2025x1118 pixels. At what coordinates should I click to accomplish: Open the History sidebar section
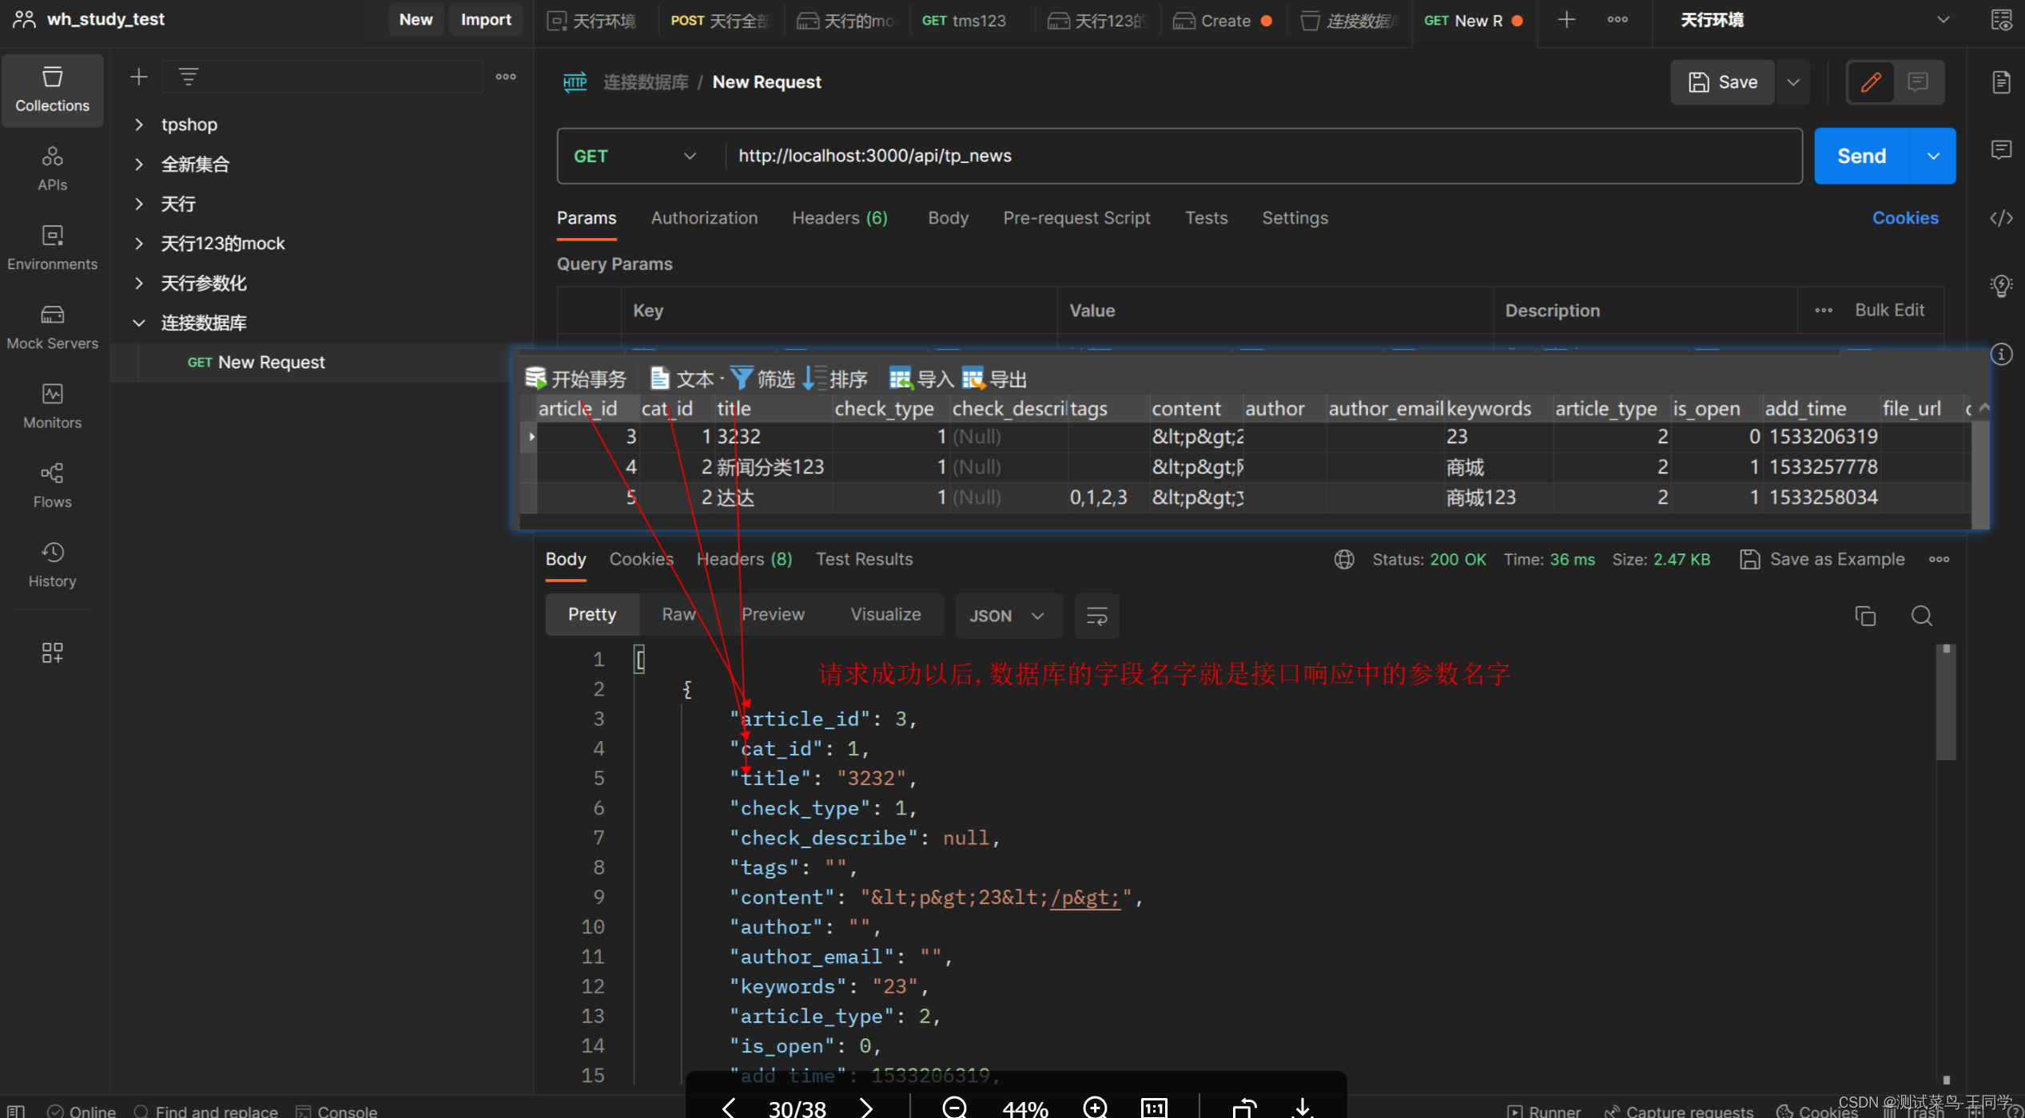click(x=52, y=564)
